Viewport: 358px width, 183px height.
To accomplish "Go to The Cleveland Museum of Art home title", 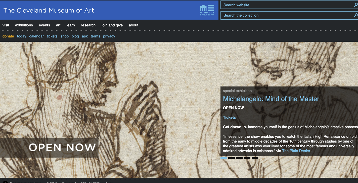I will pos(49,10).
